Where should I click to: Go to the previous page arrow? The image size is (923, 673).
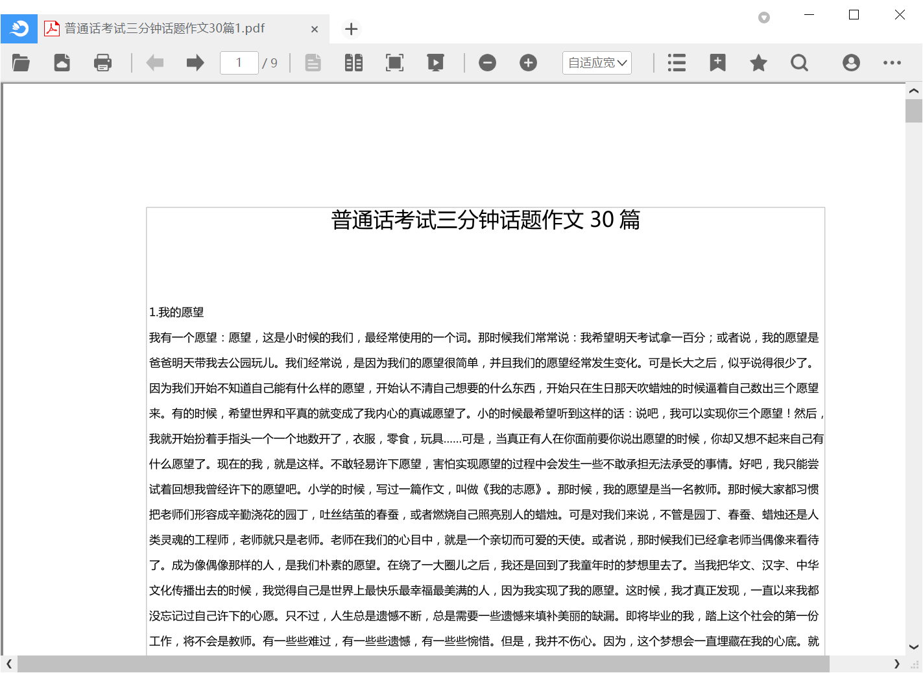click(x=154, y=63)
